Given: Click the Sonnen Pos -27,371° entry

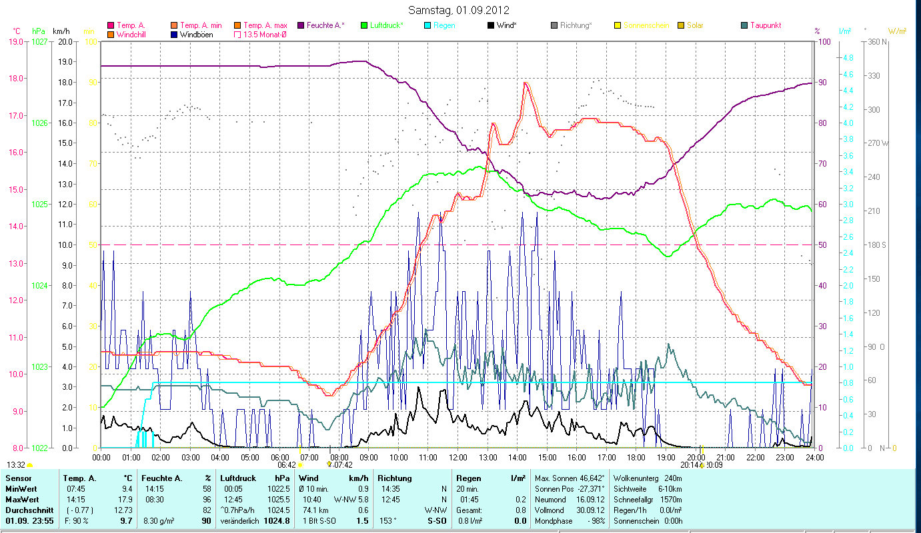Looking at the screenshot, I should click(x=570, y=489).
